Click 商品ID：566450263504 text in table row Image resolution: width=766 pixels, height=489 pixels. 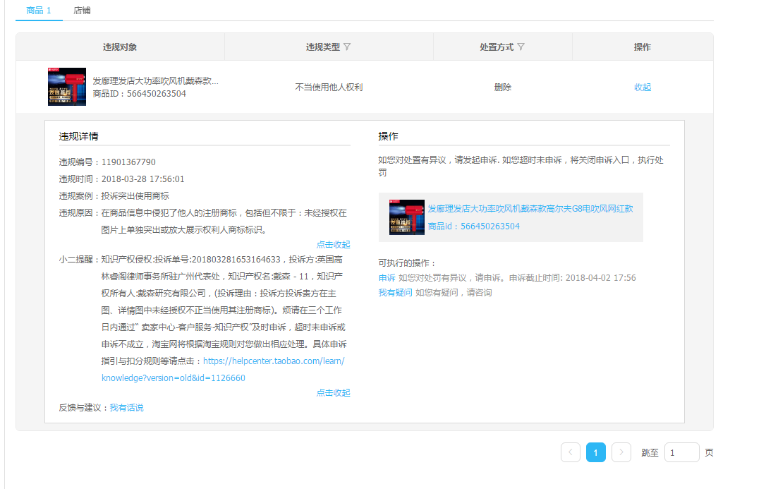(140, 93)
